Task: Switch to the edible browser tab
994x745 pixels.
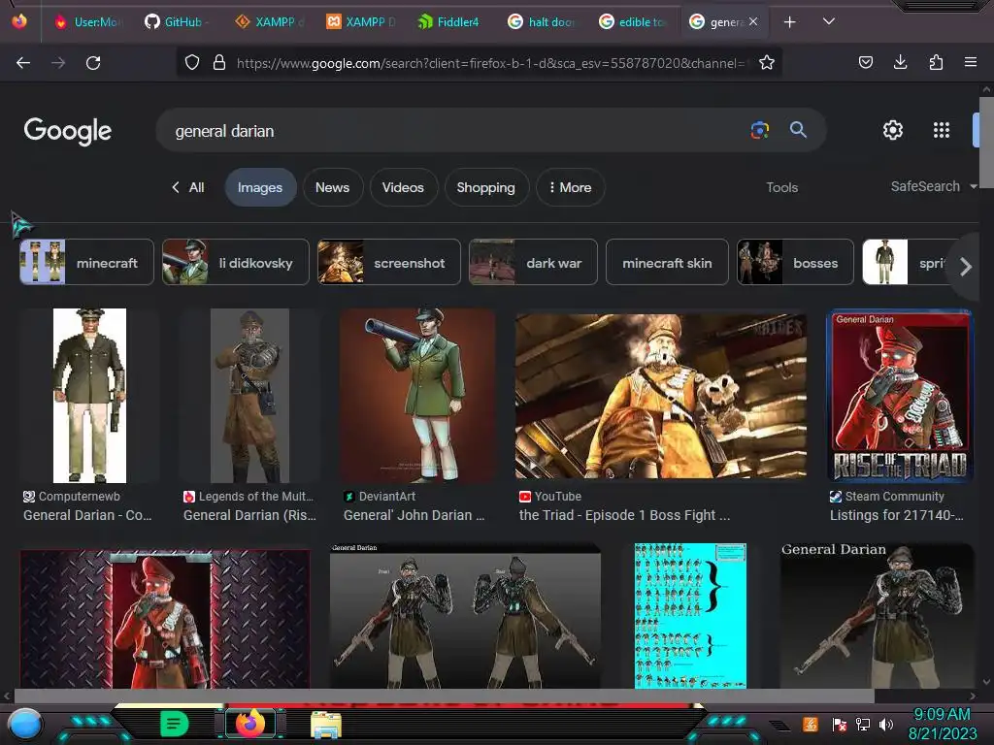Action: [632, 21]
